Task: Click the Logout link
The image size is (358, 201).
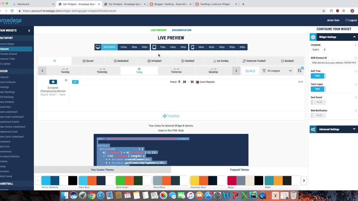Action: coord(351,20)
